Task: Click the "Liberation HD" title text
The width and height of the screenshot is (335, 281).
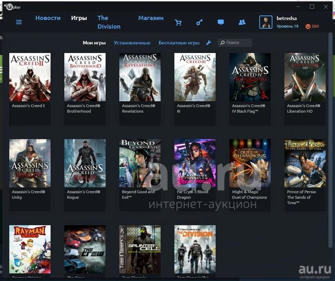Action: coord(300,111)
